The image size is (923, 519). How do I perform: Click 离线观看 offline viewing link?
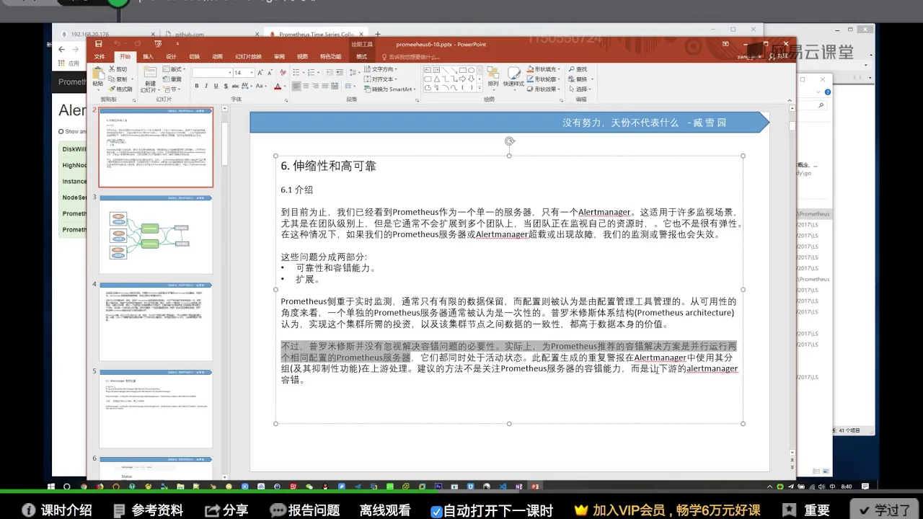(385, 510)
